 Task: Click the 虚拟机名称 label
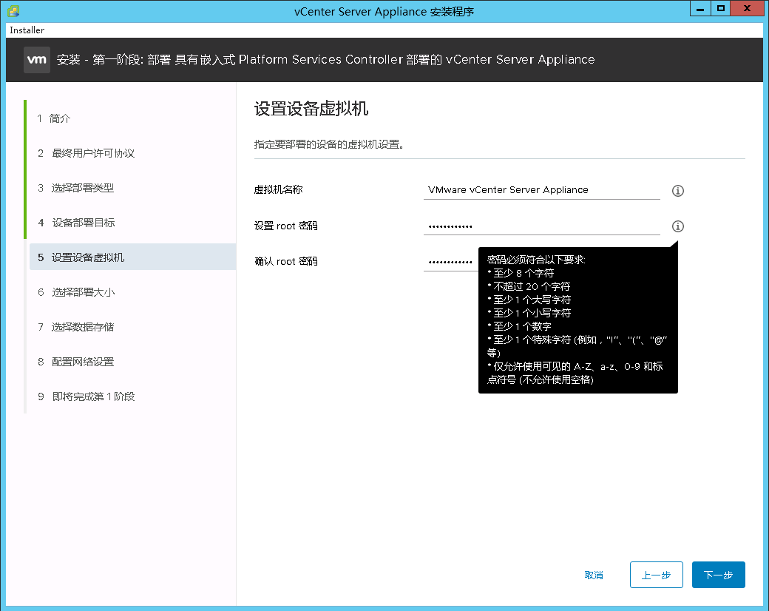pos(279,189)
